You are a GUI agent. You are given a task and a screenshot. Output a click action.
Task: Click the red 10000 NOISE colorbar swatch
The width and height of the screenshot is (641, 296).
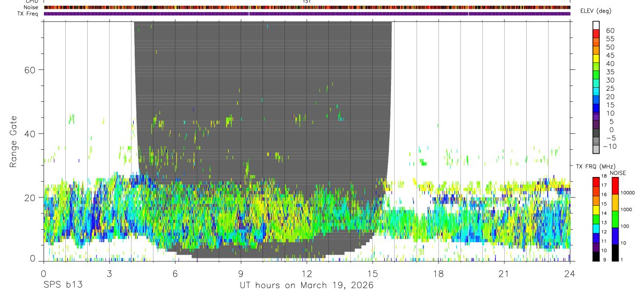point(615,186)
